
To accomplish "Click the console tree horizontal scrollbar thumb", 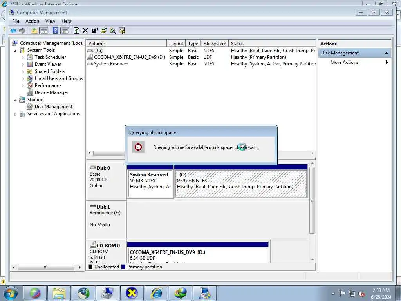I will click(x=46, y=267).
